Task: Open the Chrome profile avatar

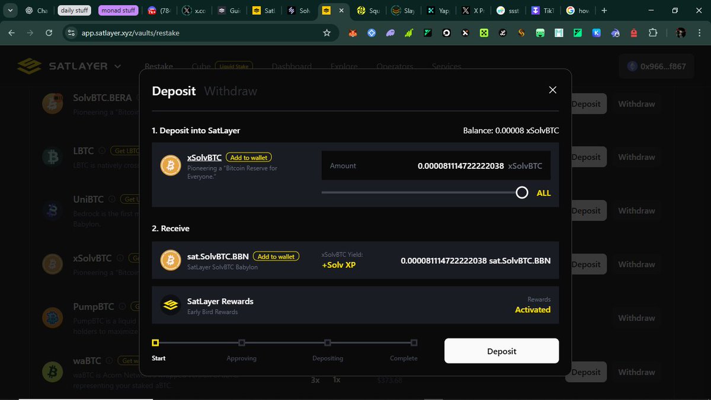Action: coord(681,33)
